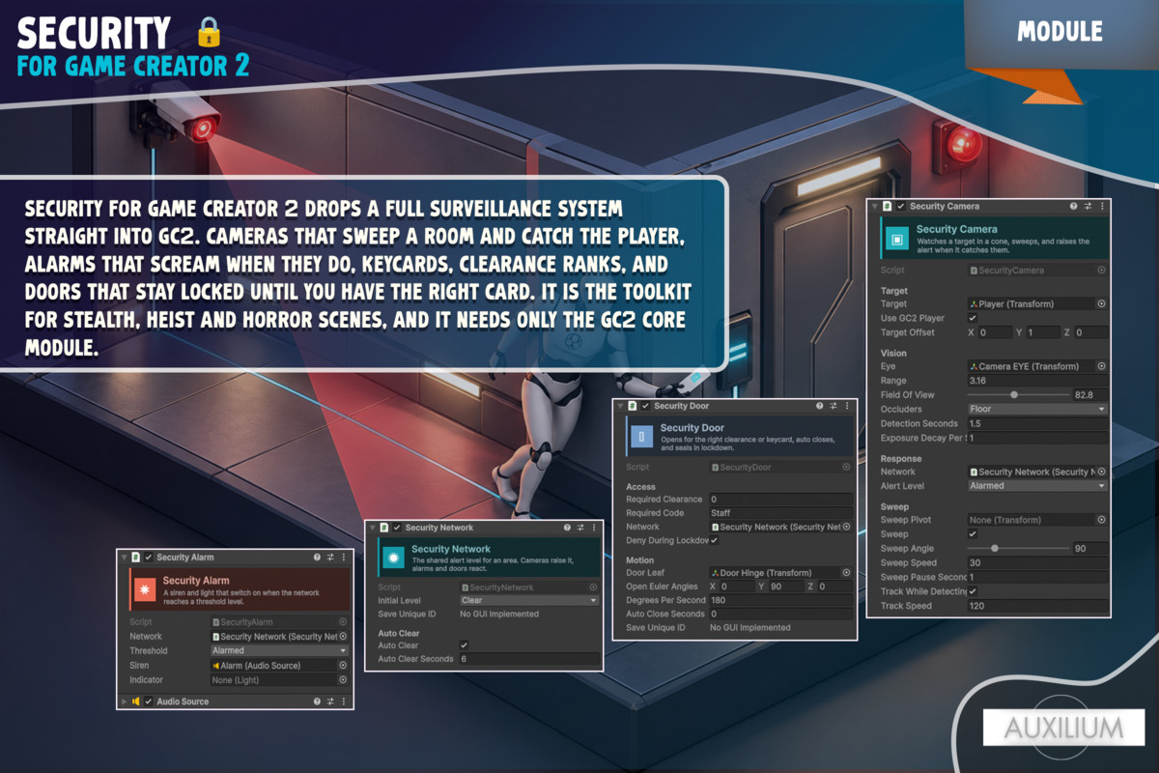The width and height of the screenshot is (1159, 773).
Task: Open presets for Audio Source component
Action: tap(331, 701)
